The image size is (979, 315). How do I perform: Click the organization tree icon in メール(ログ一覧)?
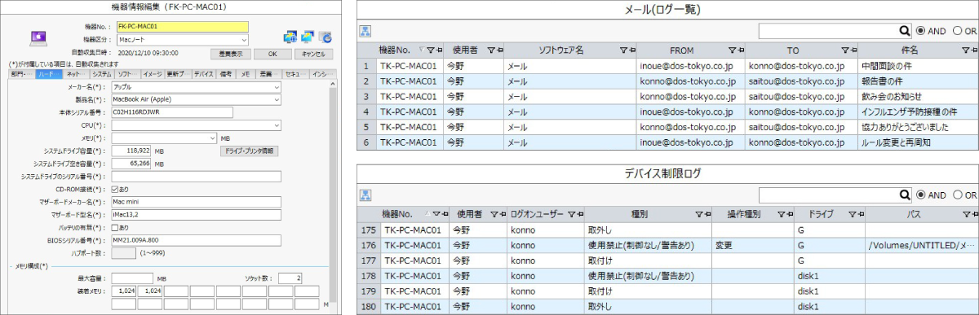365,31
